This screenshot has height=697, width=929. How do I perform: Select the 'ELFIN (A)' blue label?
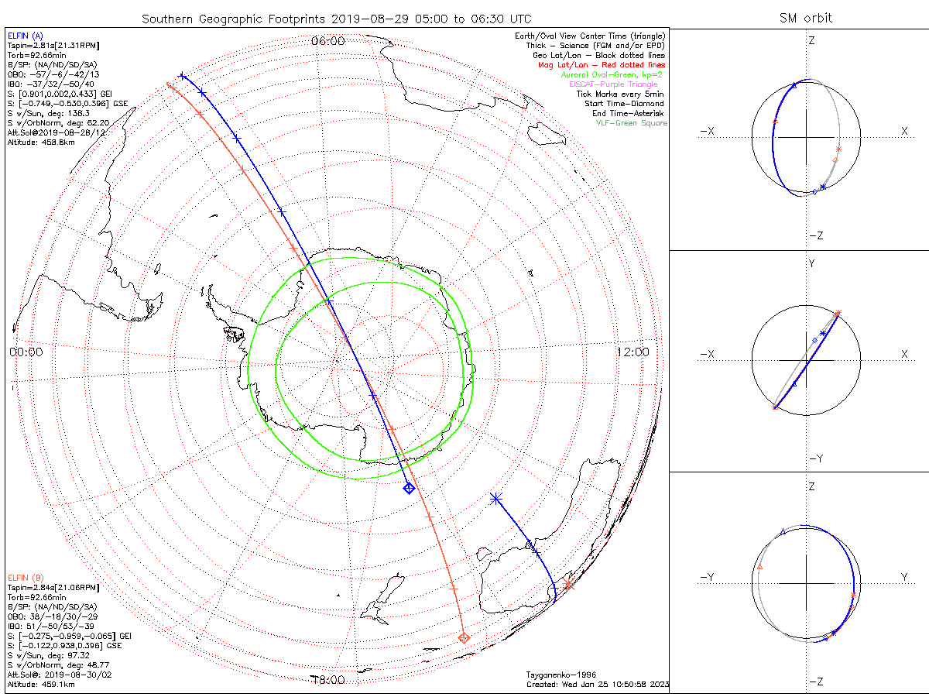pos(26,36)
